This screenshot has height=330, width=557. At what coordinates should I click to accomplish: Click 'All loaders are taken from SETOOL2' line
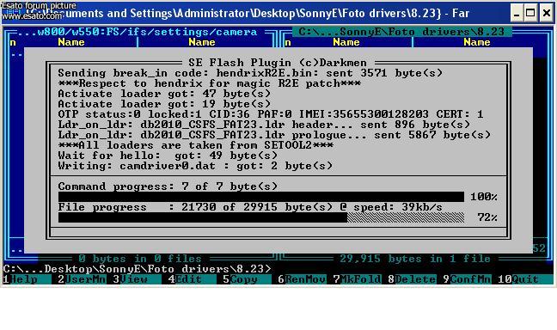pyautogui.click(x=195, y=145)
